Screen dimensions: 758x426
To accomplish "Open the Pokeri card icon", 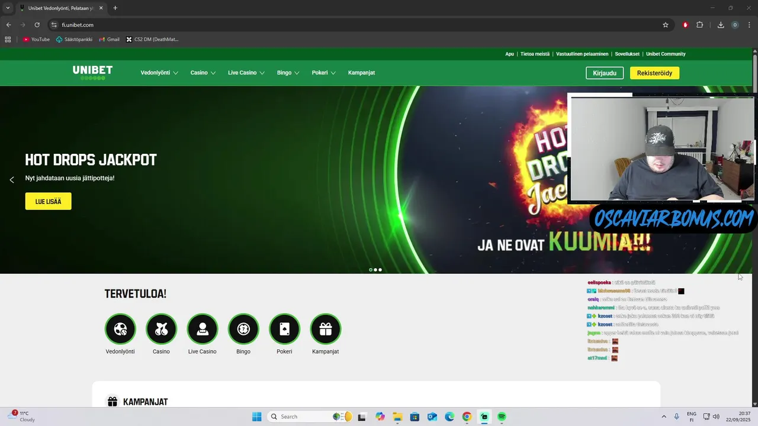I will tap(284, 329).
